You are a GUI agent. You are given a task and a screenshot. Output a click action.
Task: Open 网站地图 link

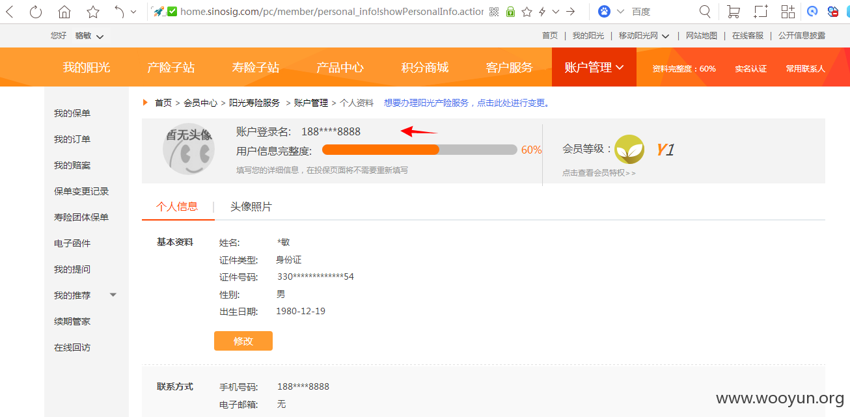[702, 36]
